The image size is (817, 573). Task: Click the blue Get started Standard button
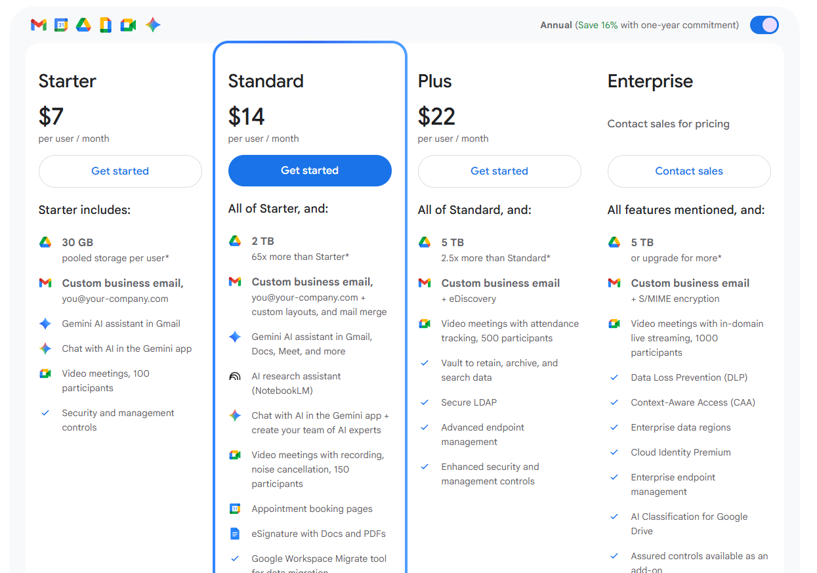click(310, 171)
